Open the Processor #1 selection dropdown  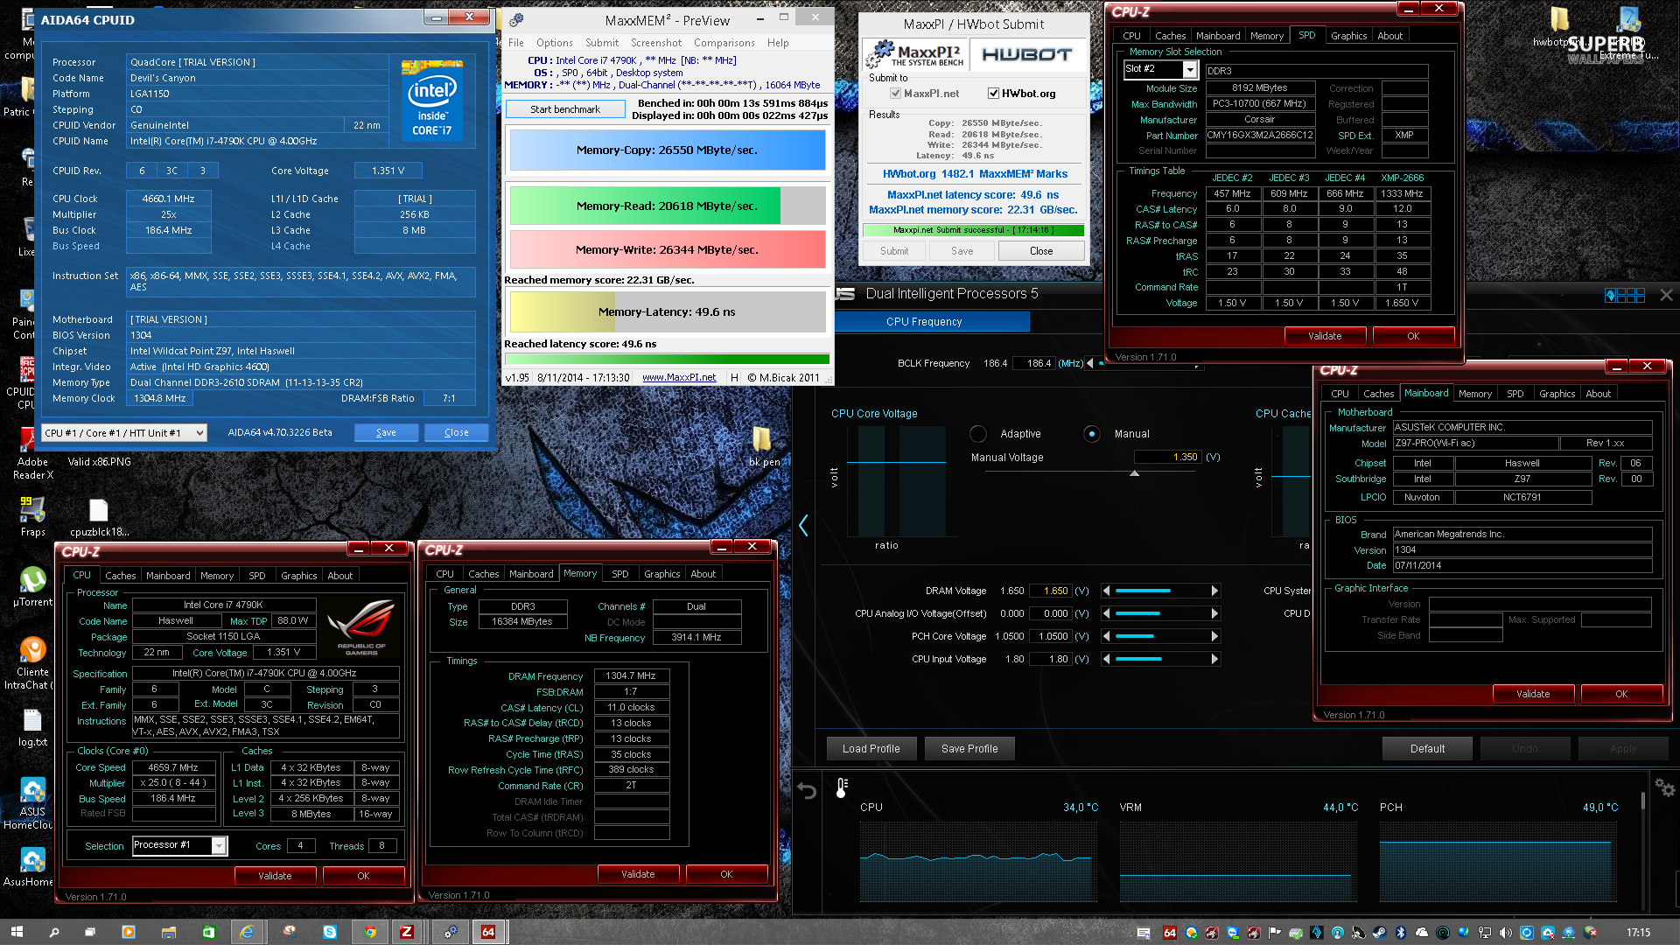pos(180,845)
